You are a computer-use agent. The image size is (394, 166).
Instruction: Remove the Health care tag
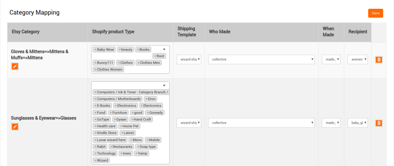(95, 126)
